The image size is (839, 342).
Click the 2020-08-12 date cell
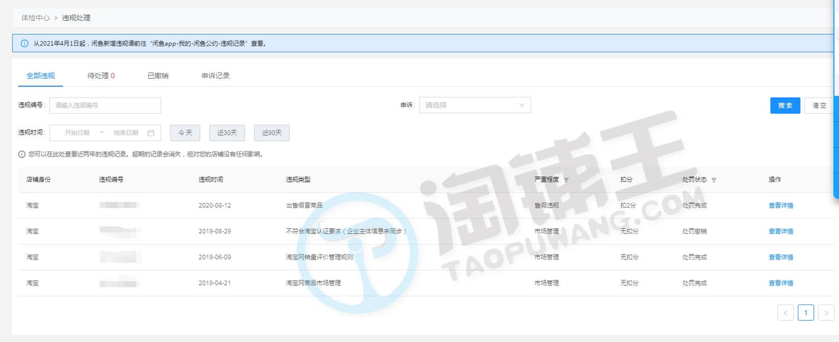215,205
